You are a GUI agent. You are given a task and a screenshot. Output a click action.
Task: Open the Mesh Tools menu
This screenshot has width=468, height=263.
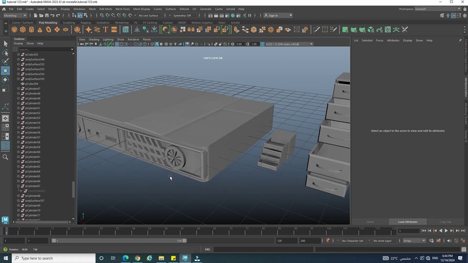122,9
